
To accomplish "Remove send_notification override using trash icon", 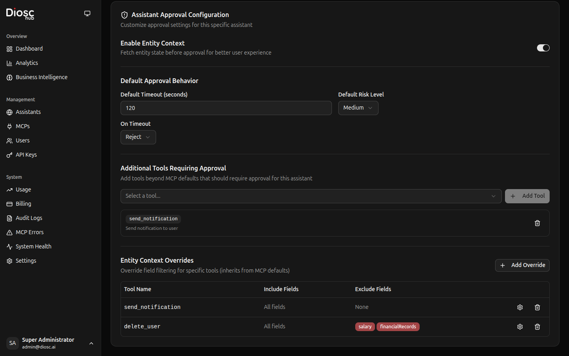I will click(537, 307).
